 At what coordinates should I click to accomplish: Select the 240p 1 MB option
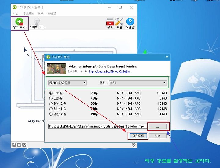point(51,114)
